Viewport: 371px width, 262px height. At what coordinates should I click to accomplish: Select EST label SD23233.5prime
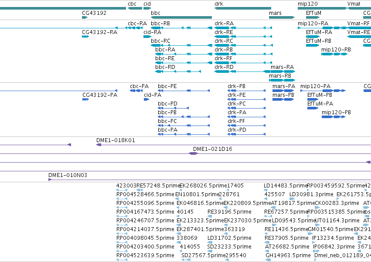[x=229, y=247]
